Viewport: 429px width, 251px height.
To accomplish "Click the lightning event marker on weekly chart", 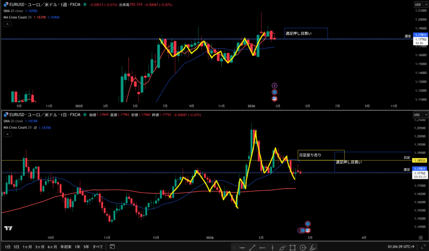I will pos(275,85).
